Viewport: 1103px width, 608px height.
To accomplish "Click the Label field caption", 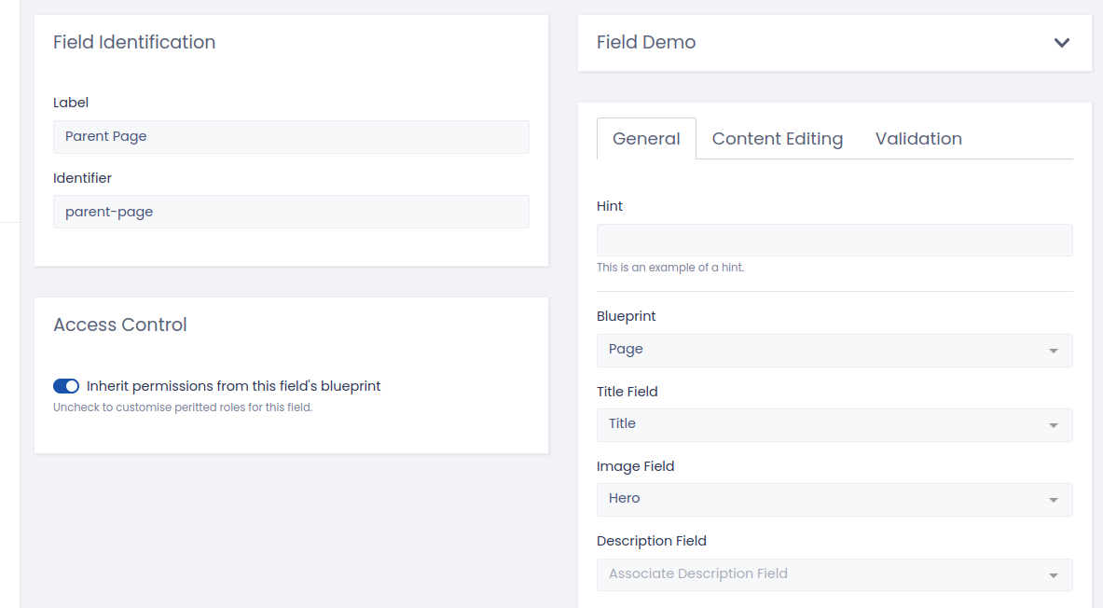I will (x=70, y=103).
